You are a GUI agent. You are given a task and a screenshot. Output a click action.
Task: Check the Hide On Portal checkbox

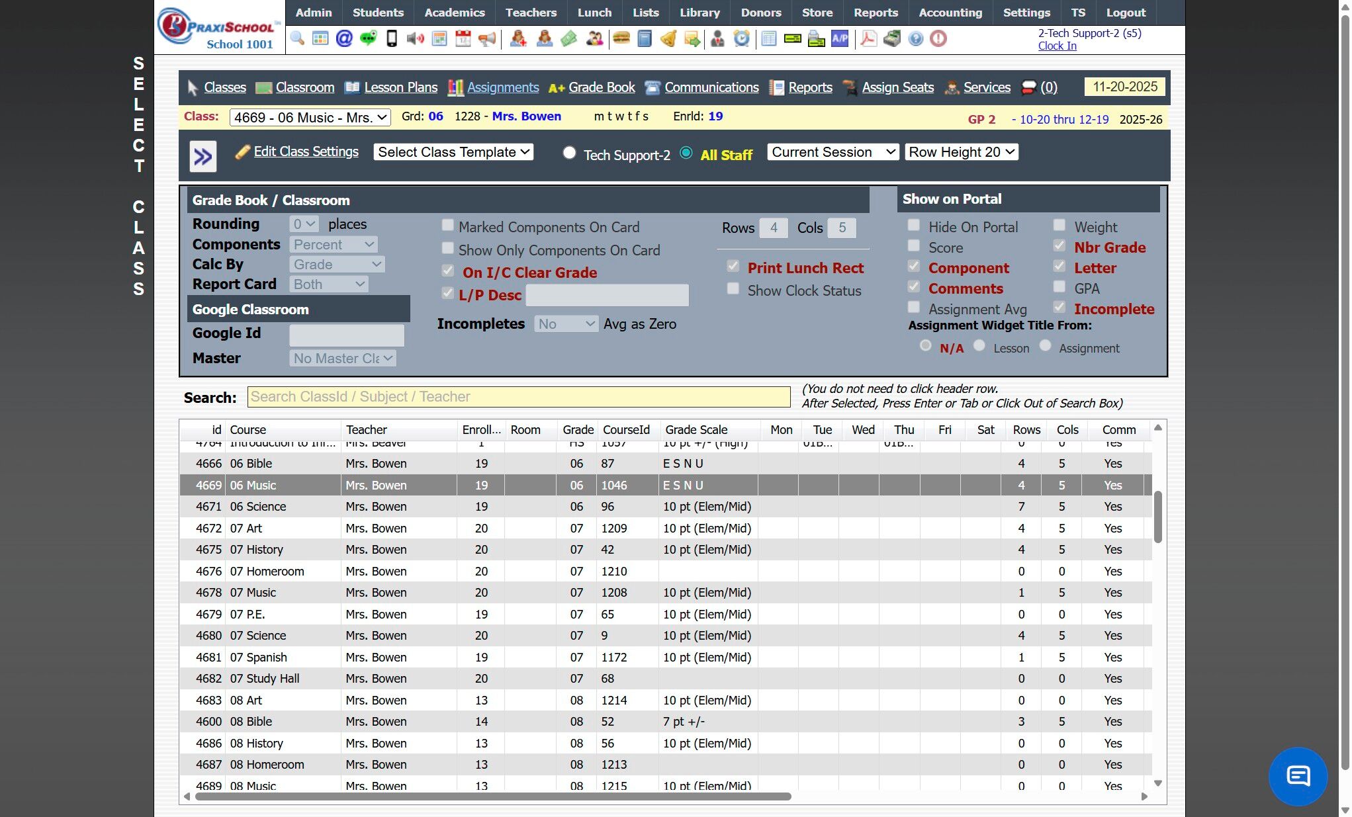[914, 226]
